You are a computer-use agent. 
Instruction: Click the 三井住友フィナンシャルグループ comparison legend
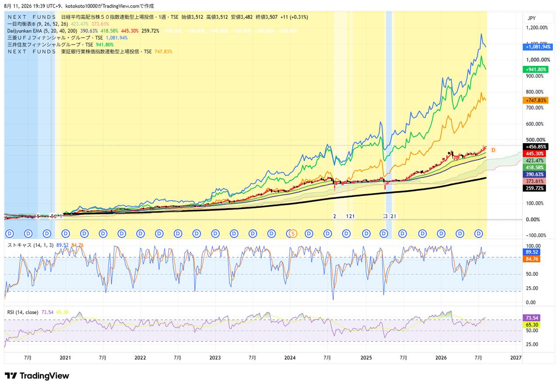tap(50, 45)
